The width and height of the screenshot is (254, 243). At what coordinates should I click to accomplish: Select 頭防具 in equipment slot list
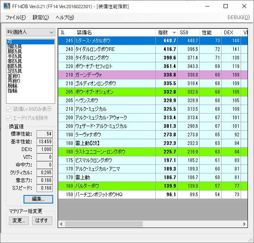click(x=15, y=46)
